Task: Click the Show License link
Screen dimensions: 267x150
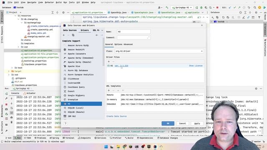Action: tap(196, 66)
